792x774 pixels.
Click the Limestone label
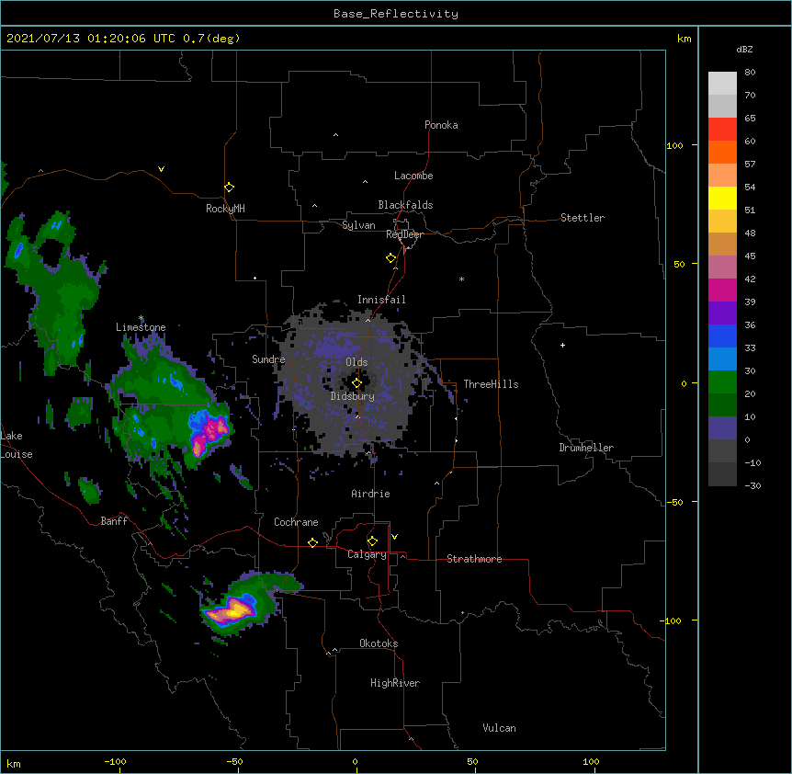click(x=141, y=327)
